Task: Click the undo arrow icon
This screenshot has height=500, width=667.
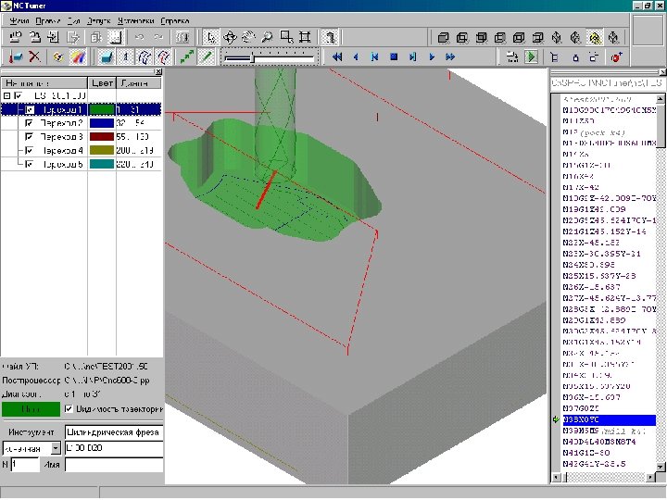Action: click(x=140, y=38)
